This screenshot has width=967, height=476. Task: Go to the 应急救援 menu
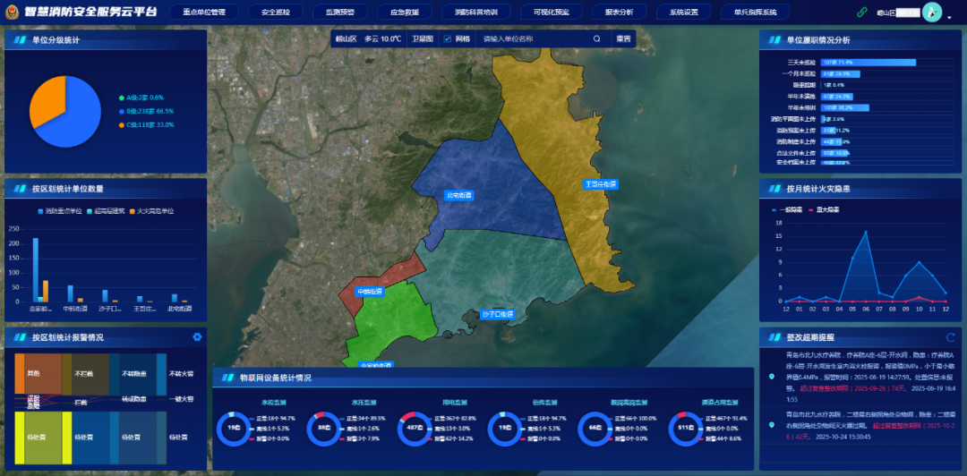[403, 13]
